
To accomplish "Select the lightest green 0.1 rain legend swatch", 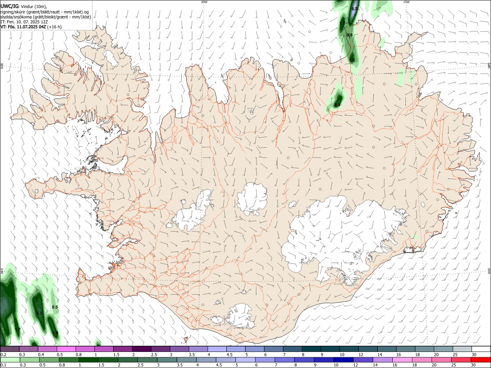I will (10, 360).
